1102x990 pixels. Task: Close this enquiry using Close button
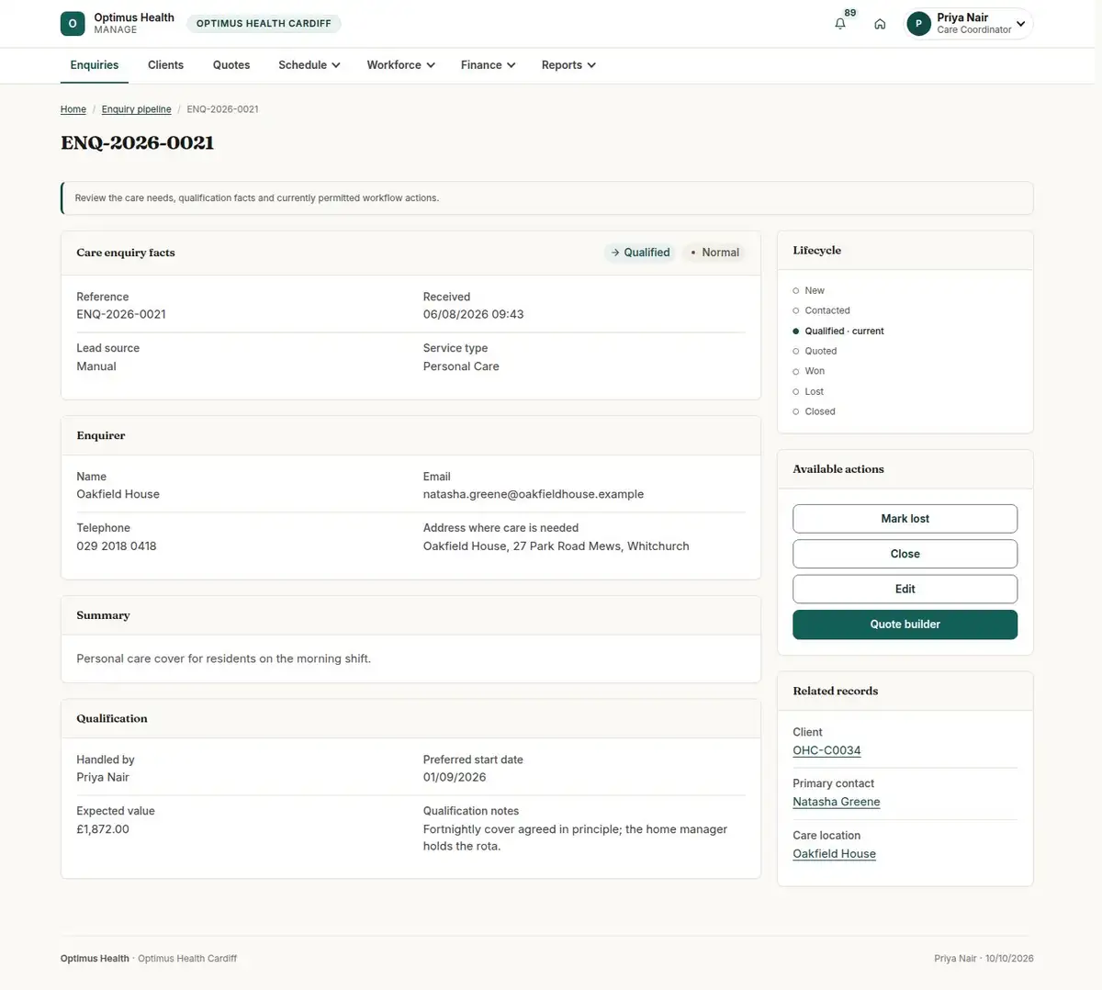[905, 554]
